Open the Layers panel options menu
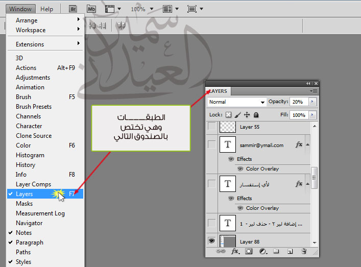The width and height of the screenshot is (361, 267). click(x=314, y=91)
